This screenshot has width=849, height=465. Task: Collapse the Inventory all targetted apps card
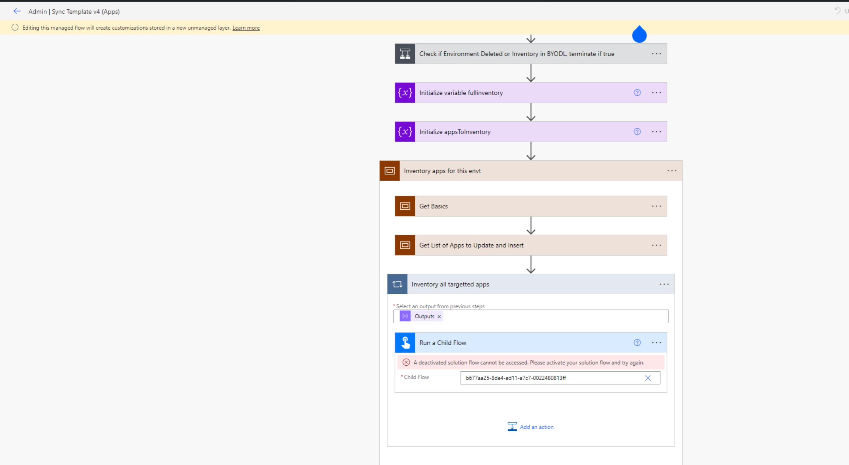point(664,284)
